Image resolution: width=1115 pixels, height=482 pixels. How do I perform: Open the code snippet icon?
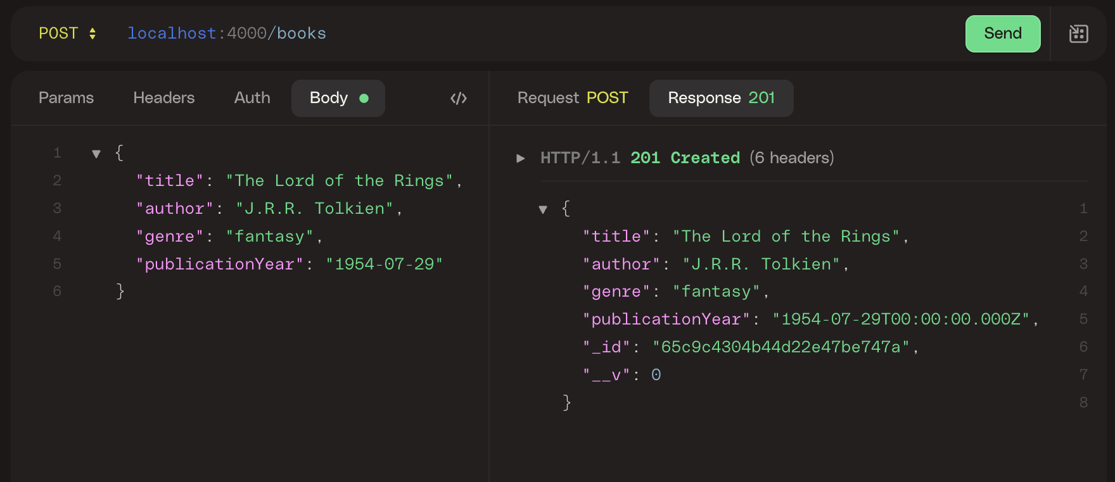tap(459, 98)
